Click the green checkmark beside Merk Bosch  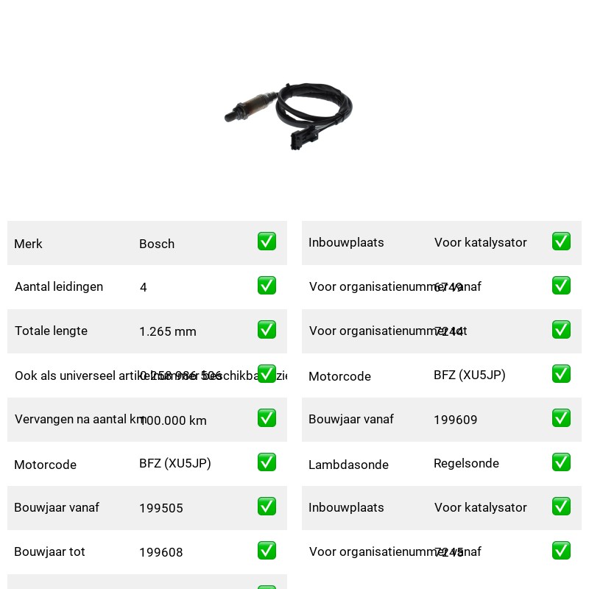(267, 241)
